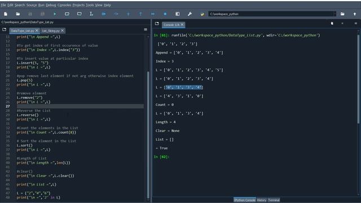Open the Run menu
The width and height of the screenshot is (361, 203).
[x=41, y=5]
